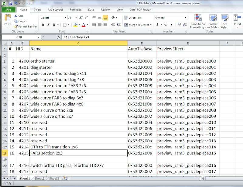Click the Insert Function fx icon
Image resolution: width=243 pixels, height=187 pixels.
59,37
